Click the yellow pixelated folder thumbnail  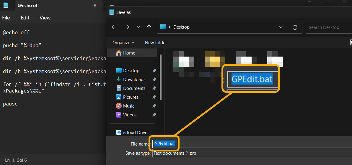click(215, 59)
